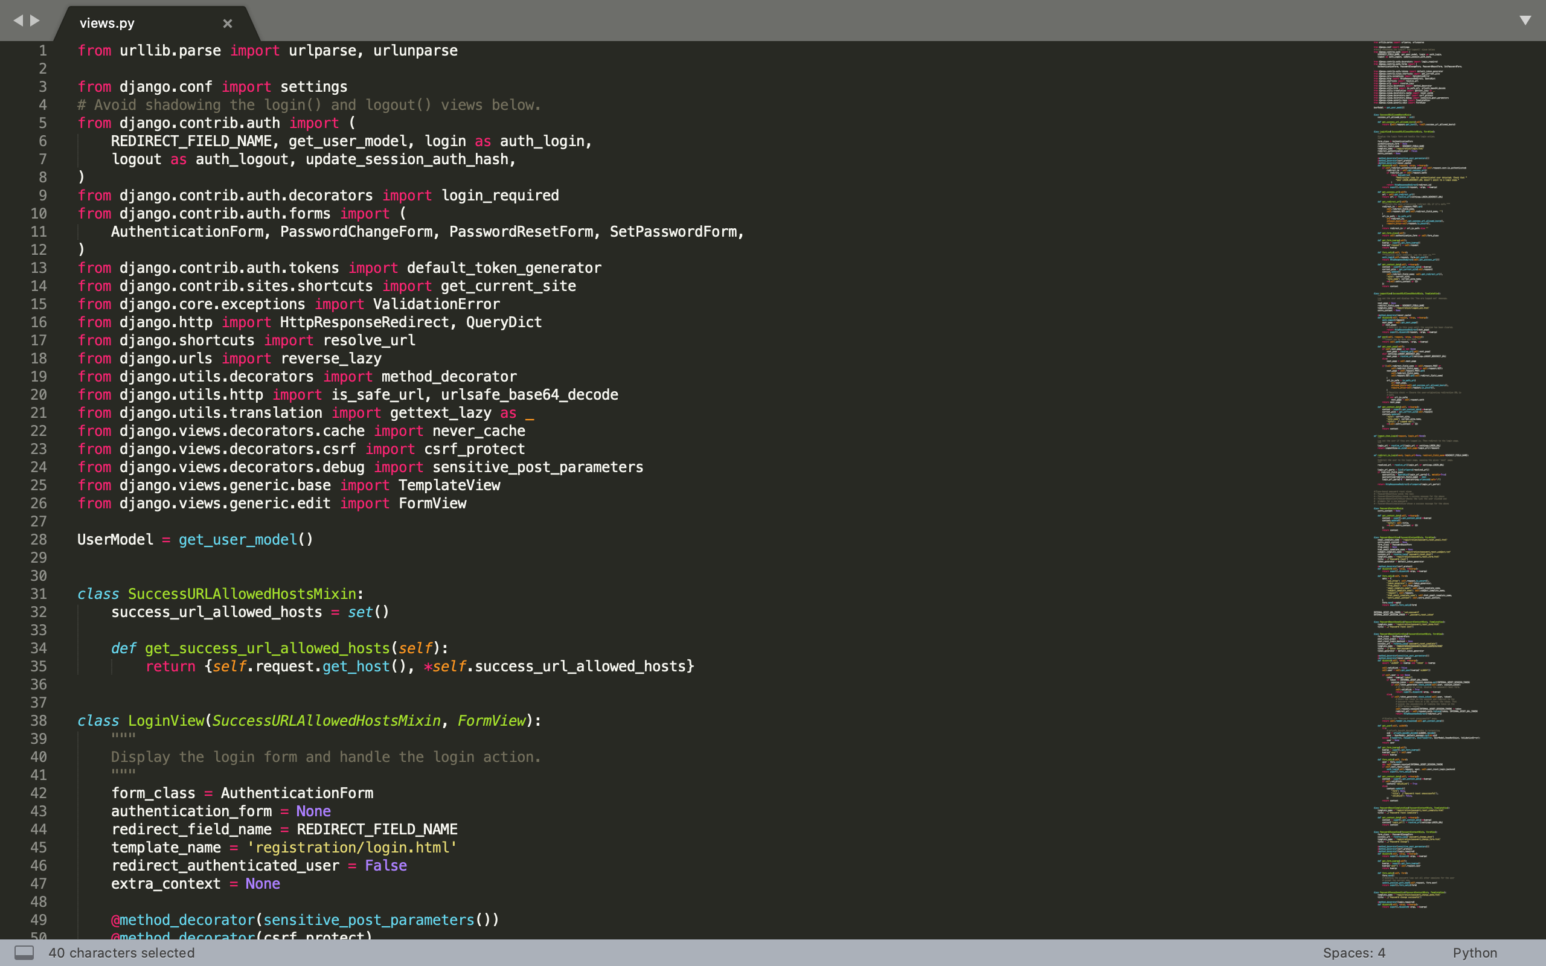Click line number 1 in gutter
Image resolution: width=1546 pixels, height=966 pixels.
tap(42, 51)
